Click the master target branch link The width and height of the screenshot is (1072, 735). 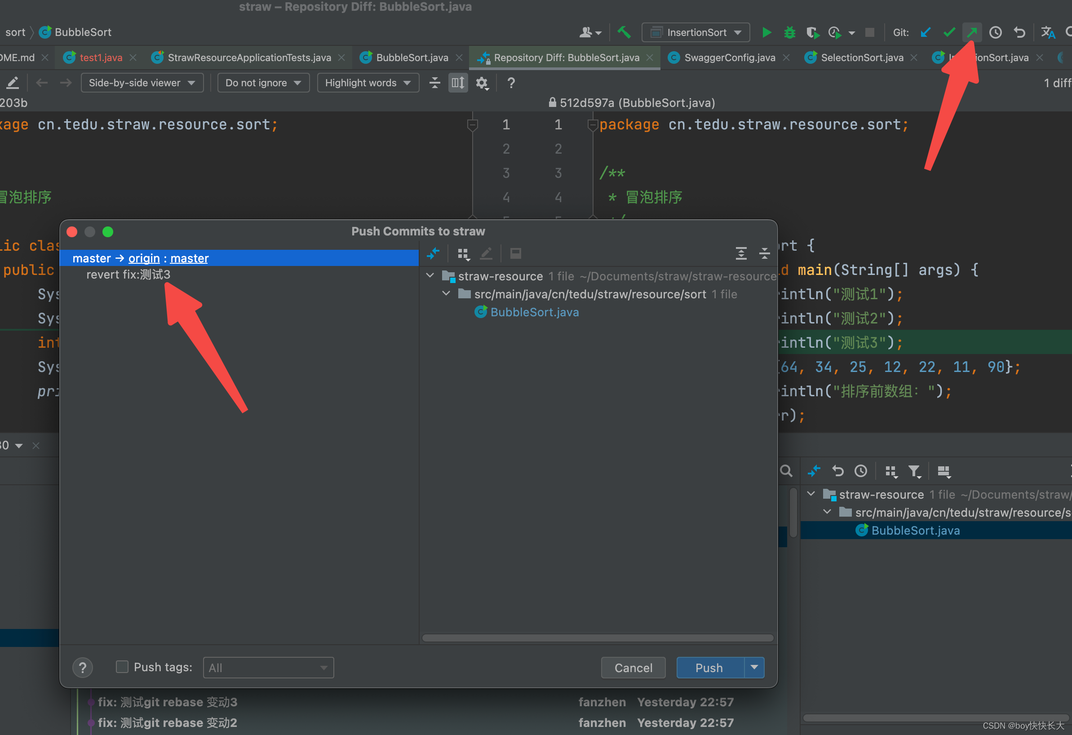[x=189, y=258]
